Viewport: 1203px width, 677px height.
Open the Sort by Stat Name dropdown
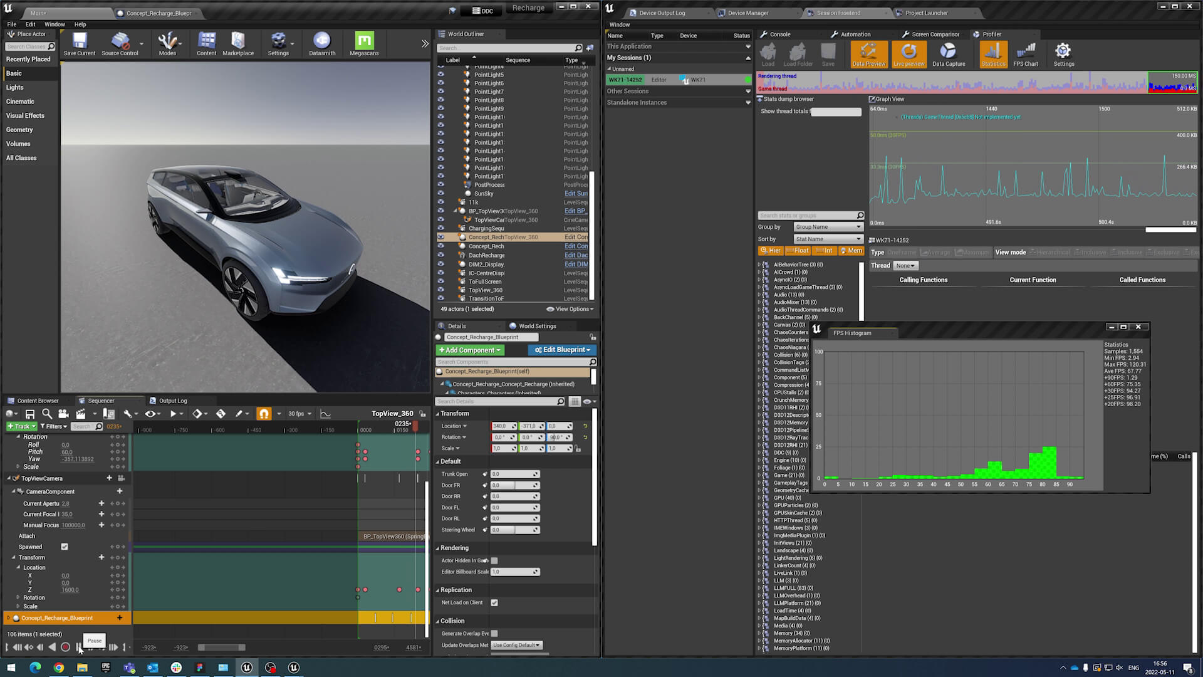(828, 239)
